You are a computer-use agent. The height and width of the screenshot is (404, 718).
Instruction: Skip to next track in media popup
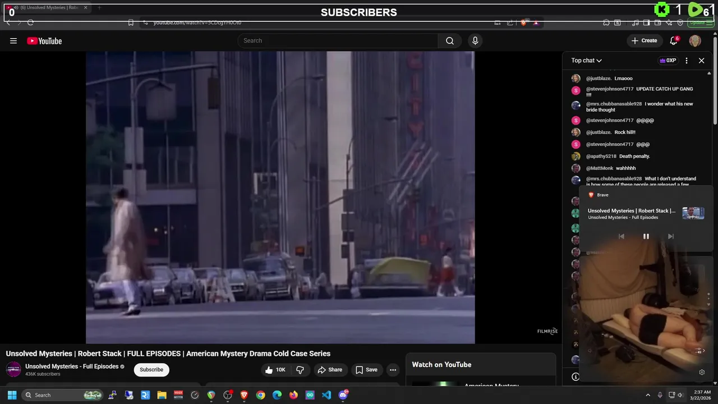pos(670,236)
